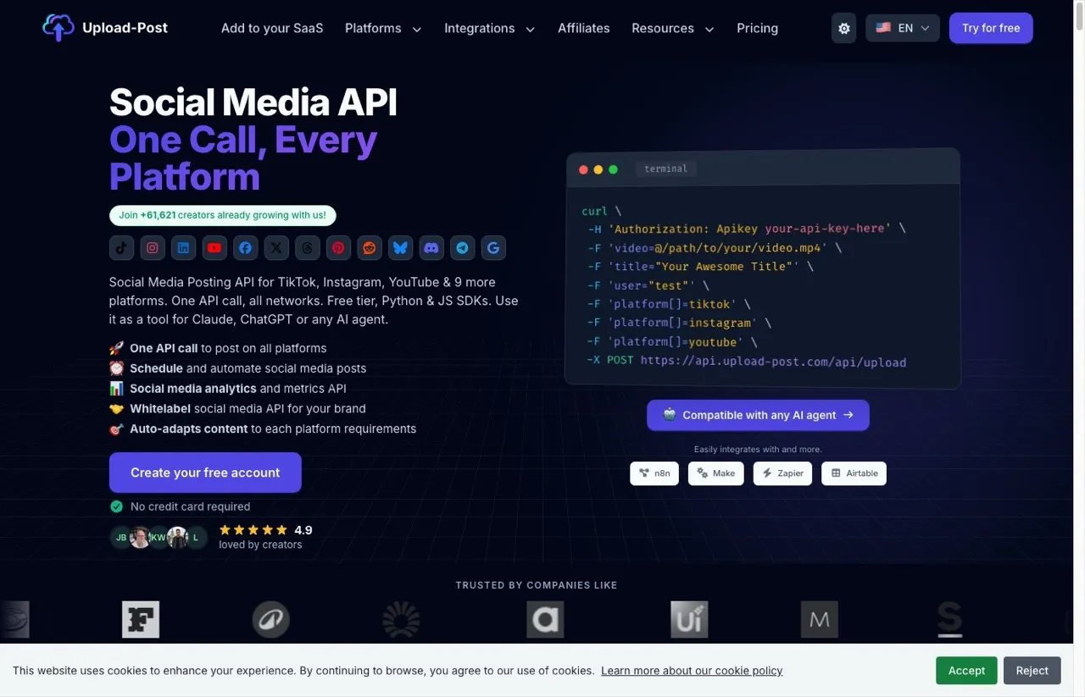Viewport: 1085px width, 697px height.
Task: Click the 'Try for free' button
Action: [x=991, y=28]
